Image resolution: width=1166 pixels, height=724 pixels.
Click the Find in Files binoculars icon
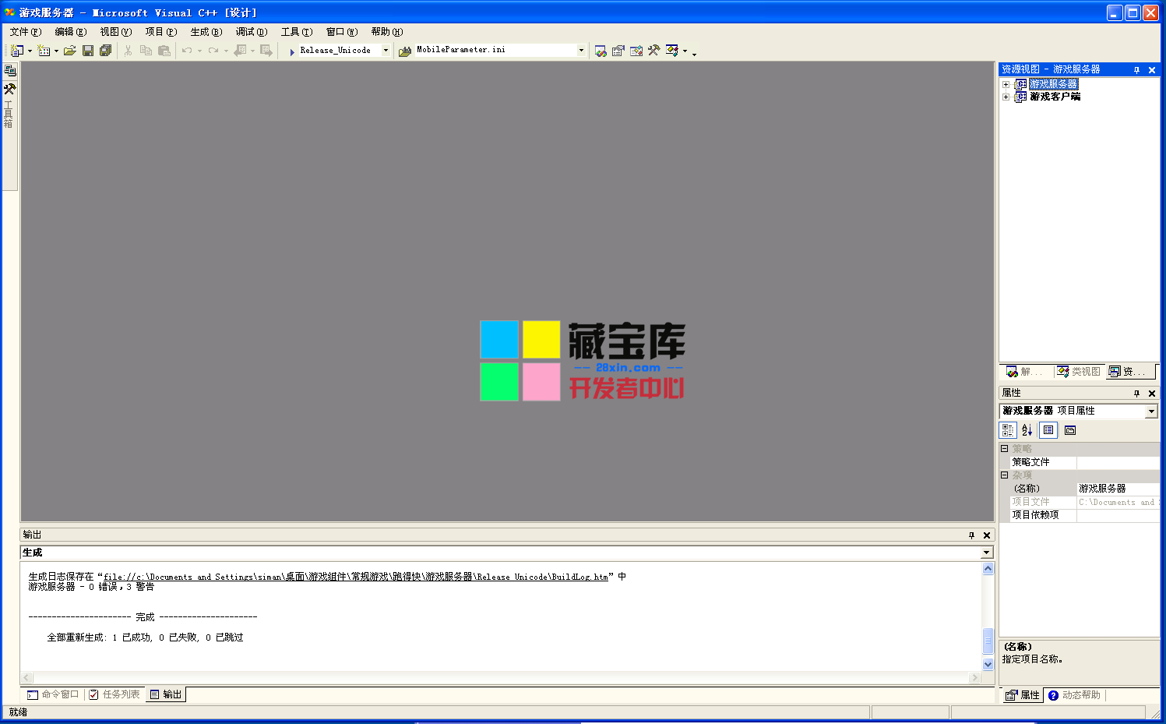point(405,51)
